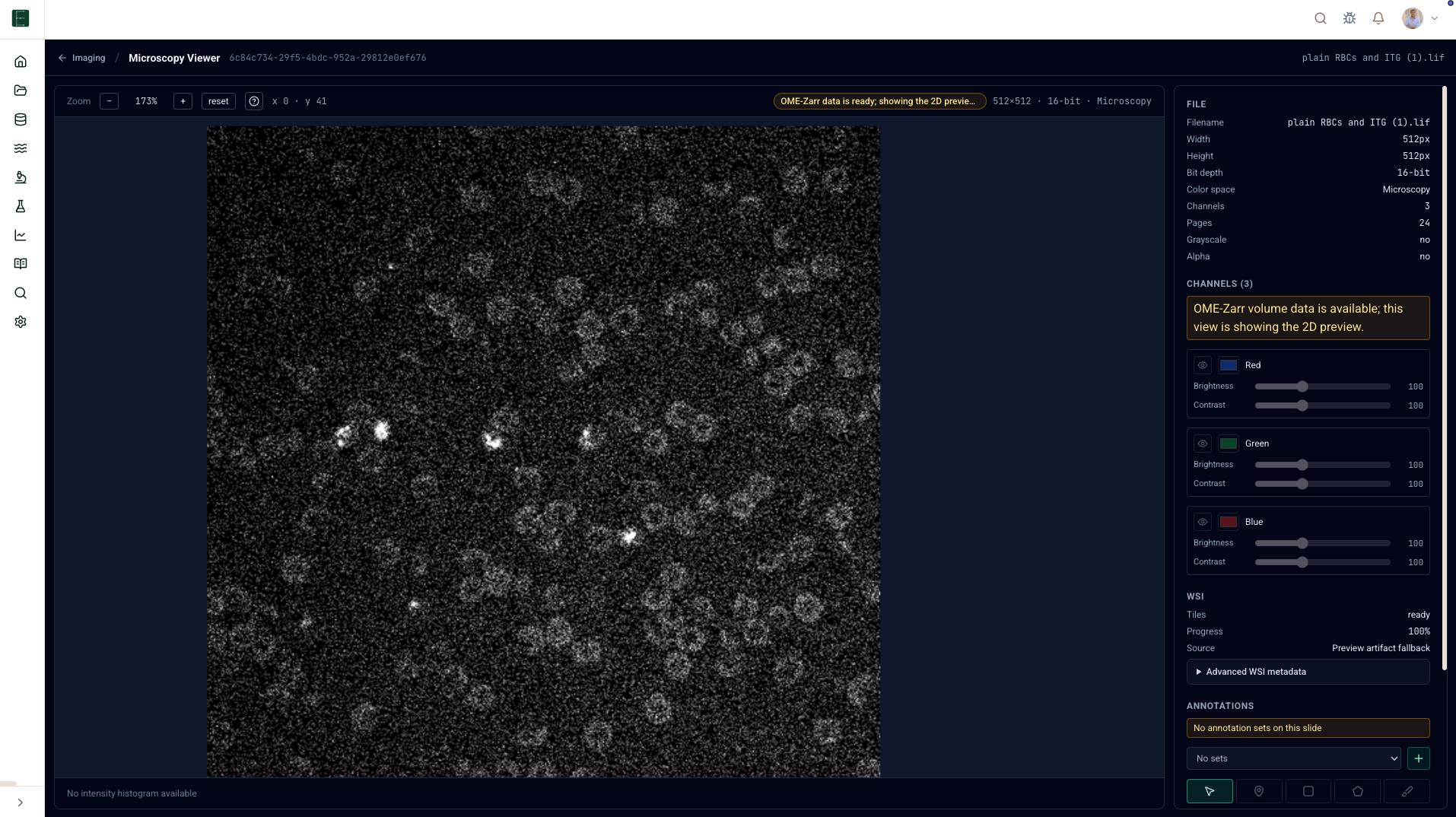Viewport: 1456px width, 817px height.
Task: Click the OME-Zarr data ready badge
Action: pos(879,101)
